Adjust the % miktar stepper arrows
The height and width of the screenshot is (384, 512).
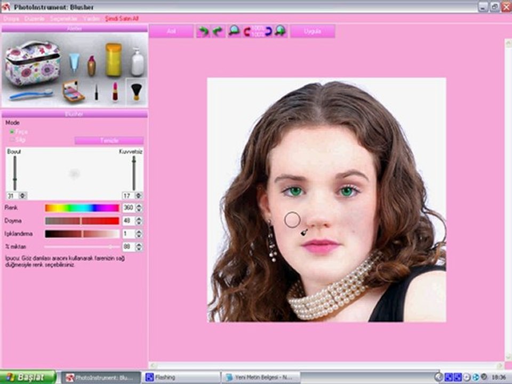[139, 247]
